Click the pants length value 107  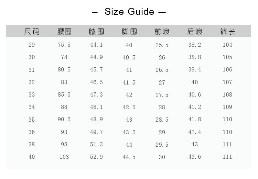point(227,82)
